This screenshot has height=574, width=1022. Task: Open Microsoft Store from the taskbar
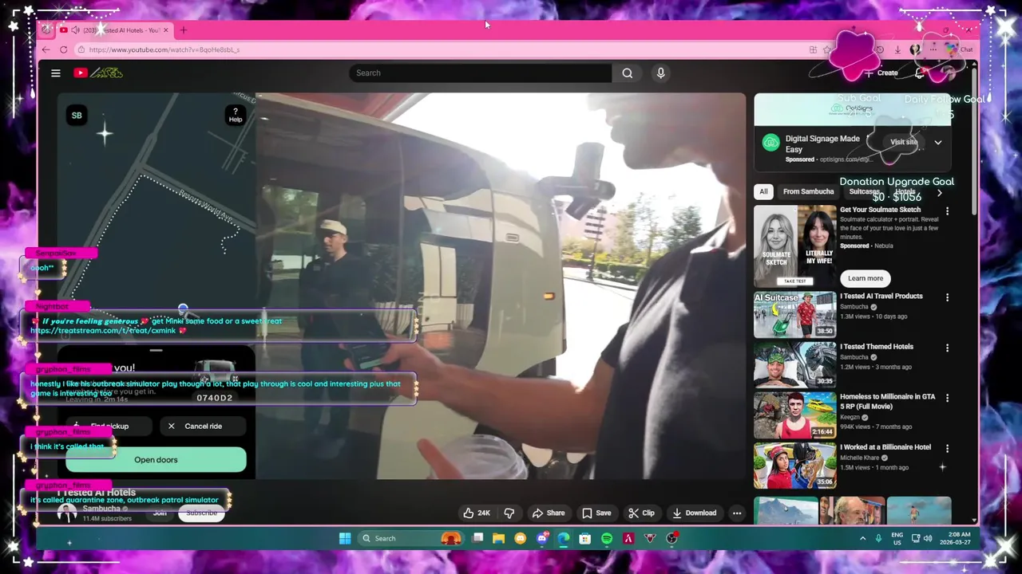(585, 538)
